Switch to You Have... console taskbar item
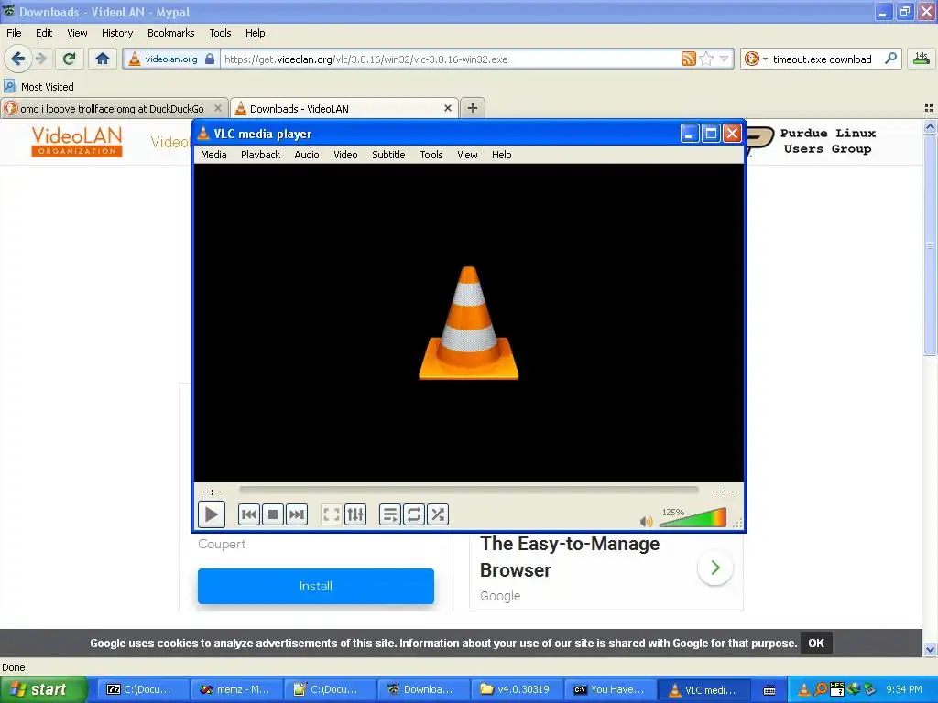 point(609,689)
